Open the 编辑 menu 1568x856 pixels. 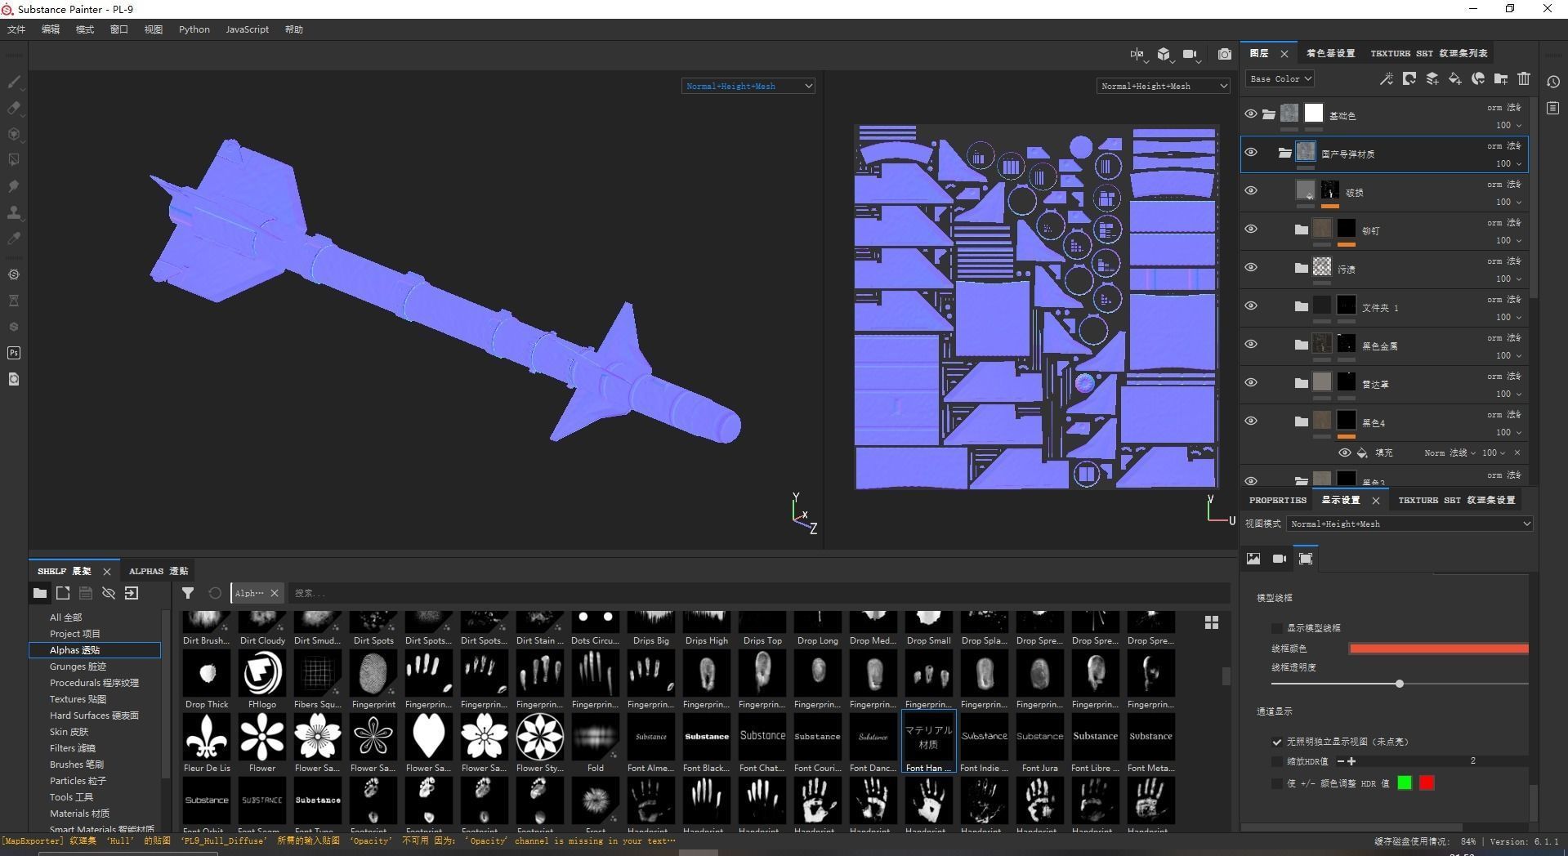pos(51,29)
